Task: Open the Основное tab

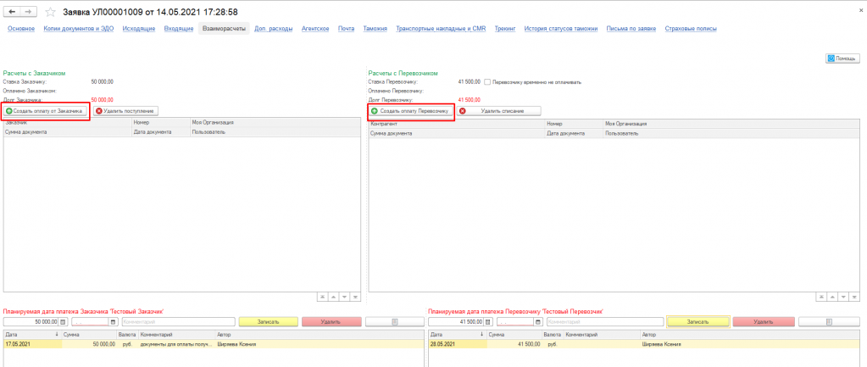Action: 21,28
